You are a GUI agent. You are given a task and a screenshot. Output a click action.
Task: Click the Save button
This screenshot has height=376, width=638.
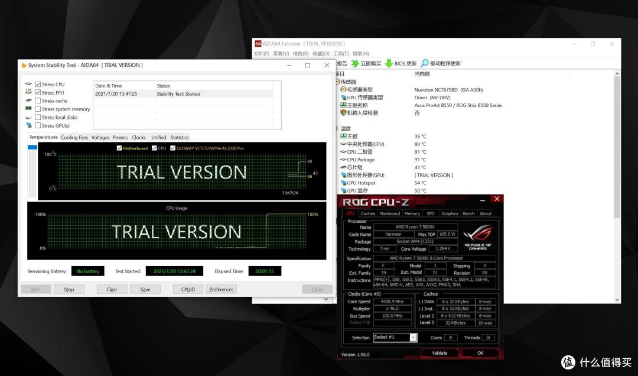(x=145, y=290)
